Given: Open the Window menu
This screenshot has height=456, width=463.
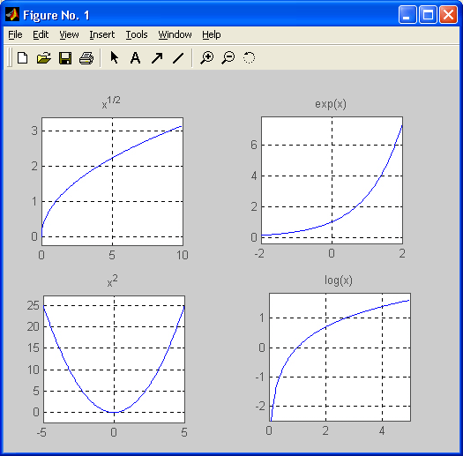Looking at the screenshot, I should pyautogui.click(x=175, y=35).
